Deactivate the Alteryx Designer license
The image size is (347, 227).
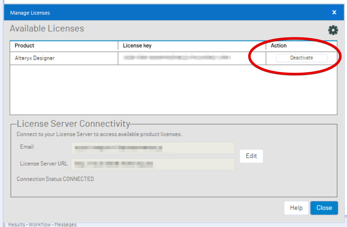pos(301,58)
